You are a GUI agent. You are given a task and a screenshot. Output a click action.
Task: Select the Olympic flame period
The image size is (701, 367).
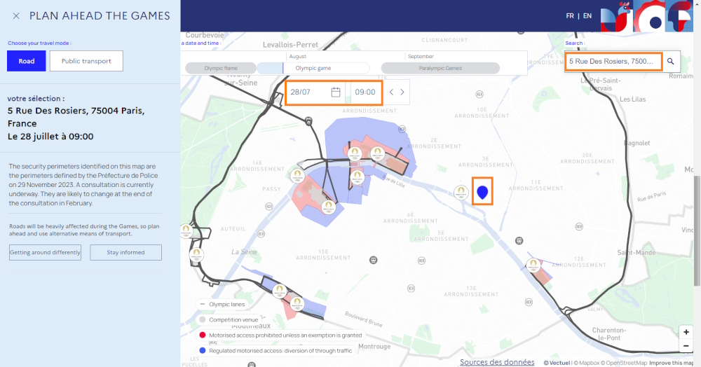point(221,69)
